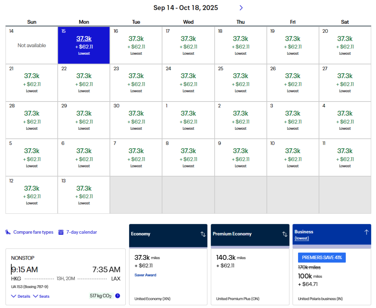This screenshot has height=308, width=376.
Task: Select September 15 fare on calendar
Action: click(84, 45)
